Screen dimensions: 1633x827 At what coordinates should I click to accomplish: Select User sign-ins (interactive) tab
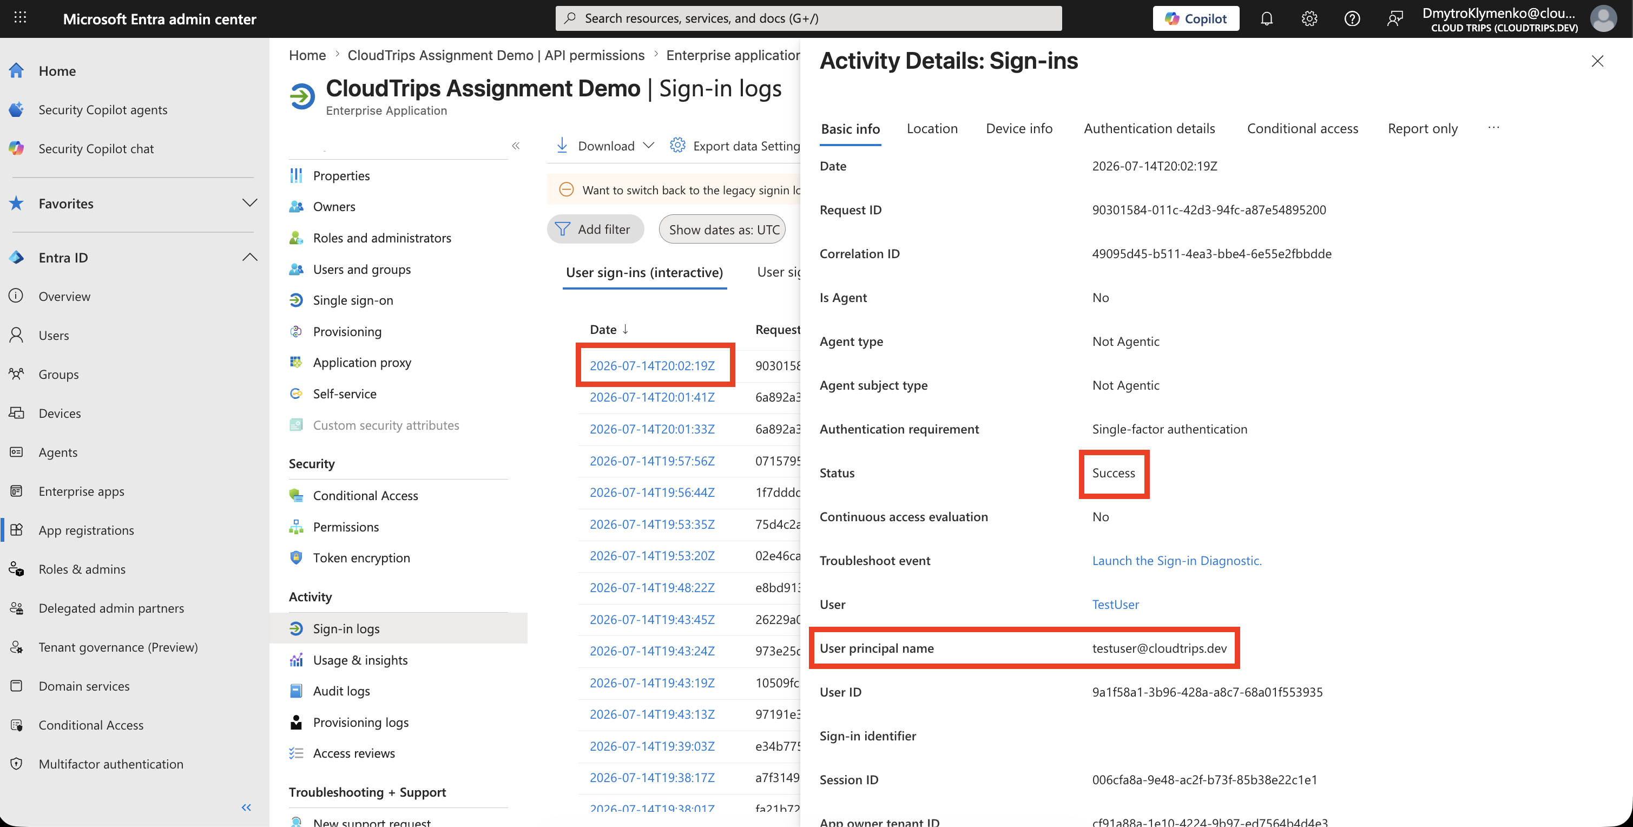(x=644, y=272)
